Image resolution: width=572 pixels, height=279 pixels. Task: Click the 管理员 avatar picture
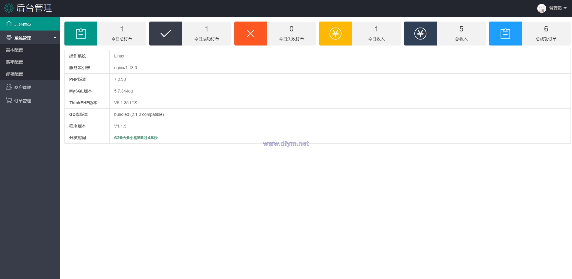[541, 8]
